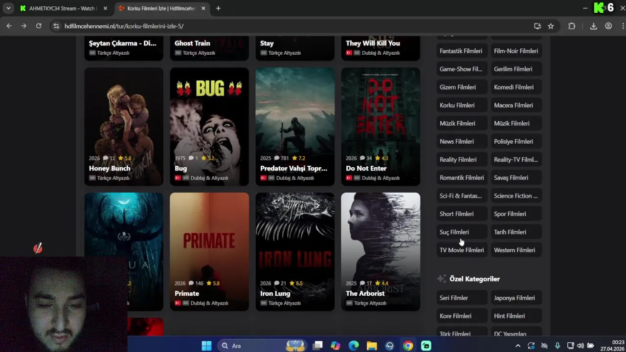The width and height of the screenshot is (626, 352).
Task: Select Polisiye Filmleri category
Action: tap(516, 141)
